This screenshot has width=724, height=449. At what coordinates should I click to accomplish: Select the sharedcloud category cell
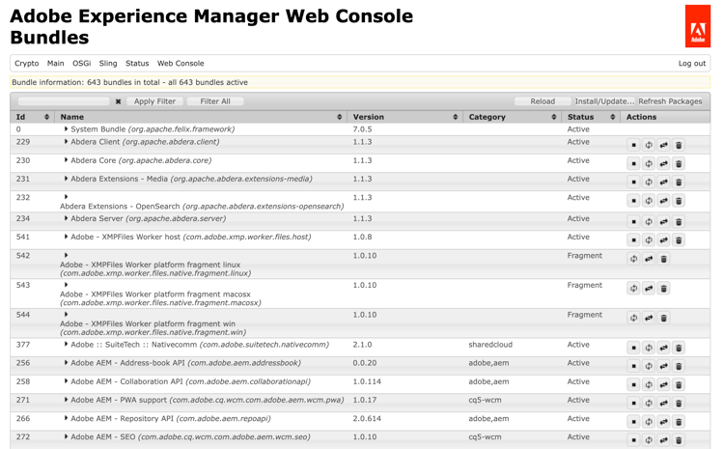point(490,345)
